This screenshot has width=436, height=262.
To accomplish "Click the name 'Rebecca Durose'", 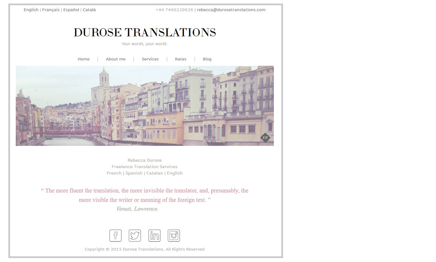I will coord(145,160).
